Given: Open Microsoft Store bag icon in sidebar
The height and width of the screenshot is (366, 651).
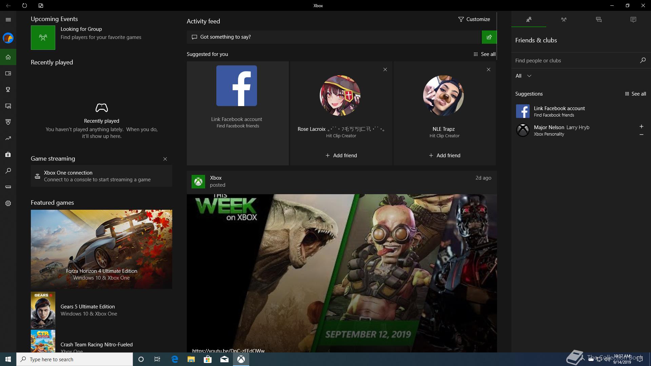Looking at the screenshot, I should [x=8, y=155].
